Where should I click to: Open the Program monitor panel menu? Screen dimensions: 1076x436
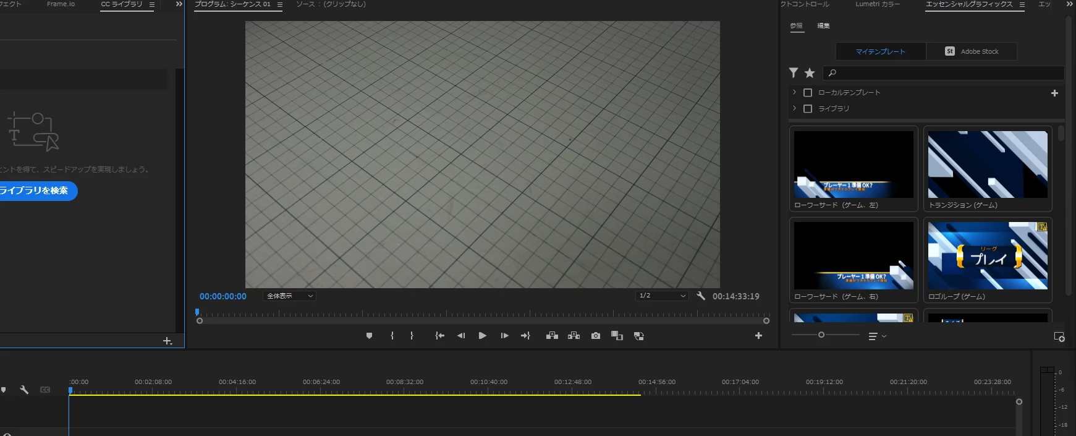coord(279,4)
